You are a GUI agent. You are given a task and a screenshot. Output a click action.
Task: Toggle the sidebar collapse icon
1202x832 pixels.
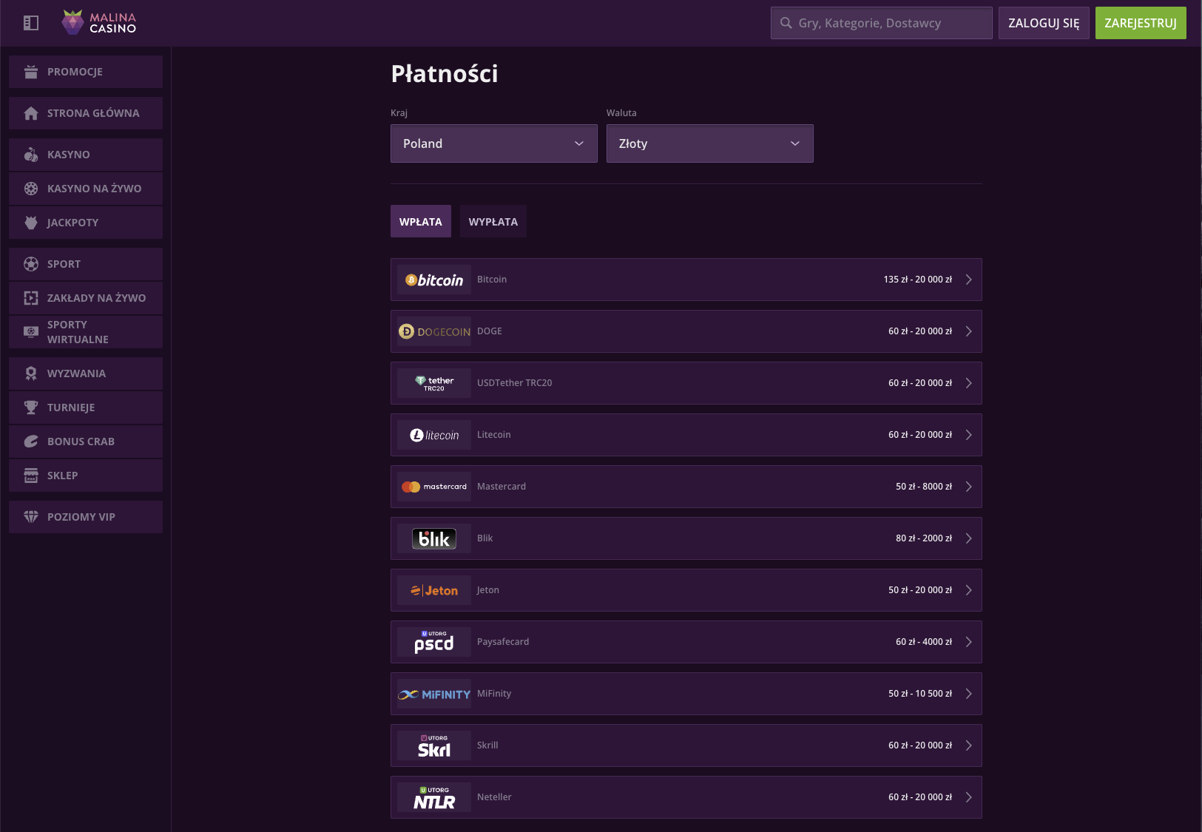point(31,23)
